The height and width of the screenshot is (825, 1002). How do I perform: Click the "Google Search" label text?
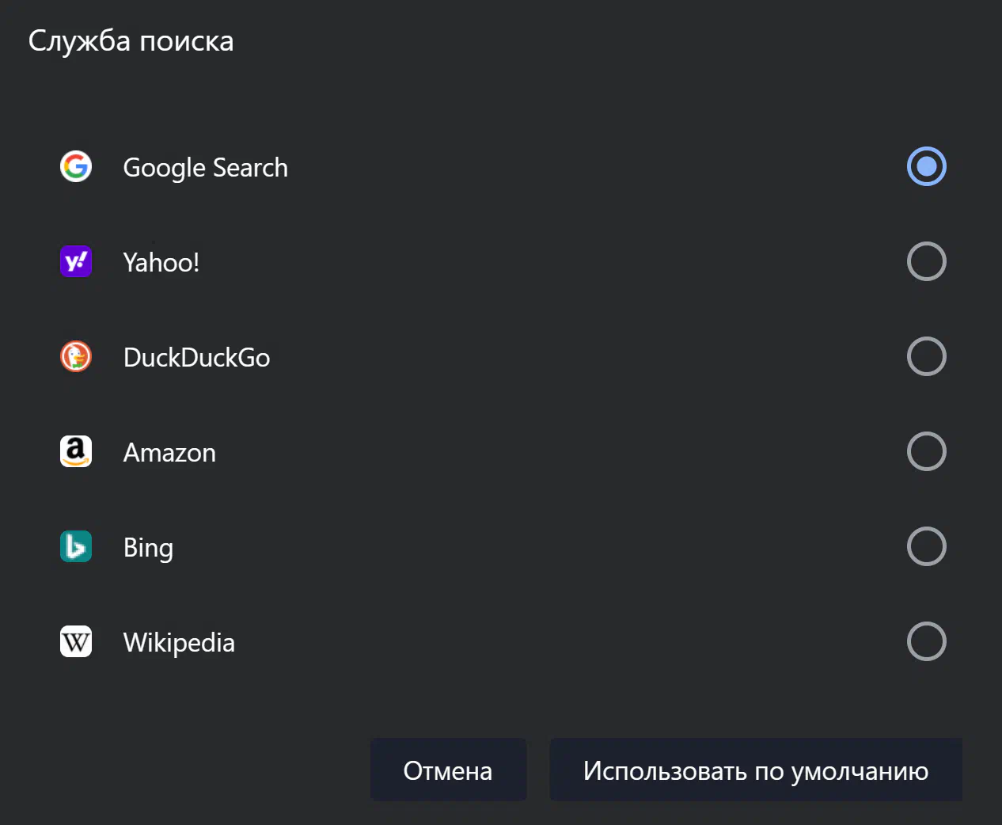(x=206, y=168)
